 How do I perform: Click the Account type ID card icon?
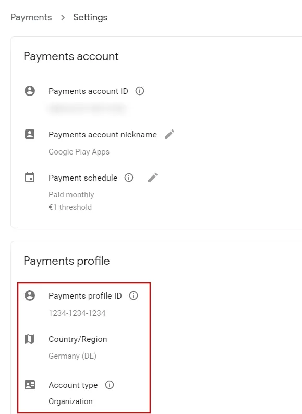pos(30,385)
